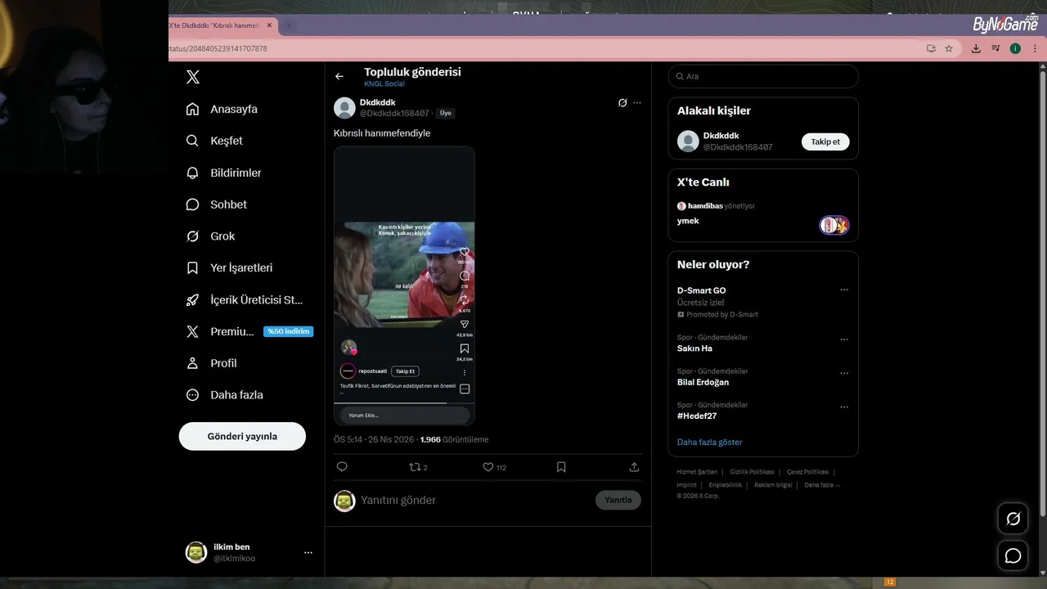Open Gizlilik Politikası footer link

coord(752,472)
